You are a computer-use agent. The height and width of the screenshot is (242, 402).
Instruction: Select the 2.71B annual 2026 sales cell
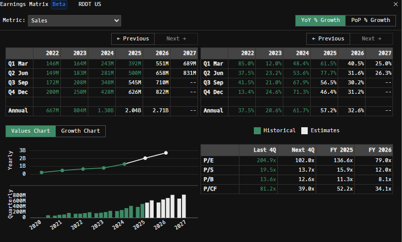[x=157, y=111]
